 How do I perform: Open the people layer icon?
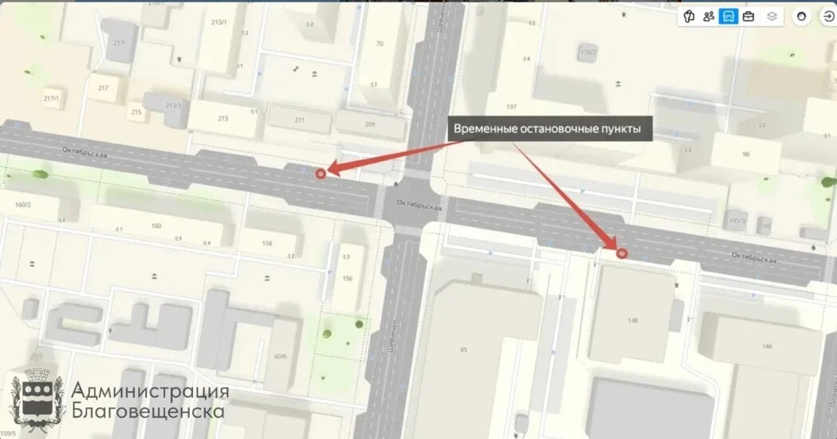tap(709, 17)
